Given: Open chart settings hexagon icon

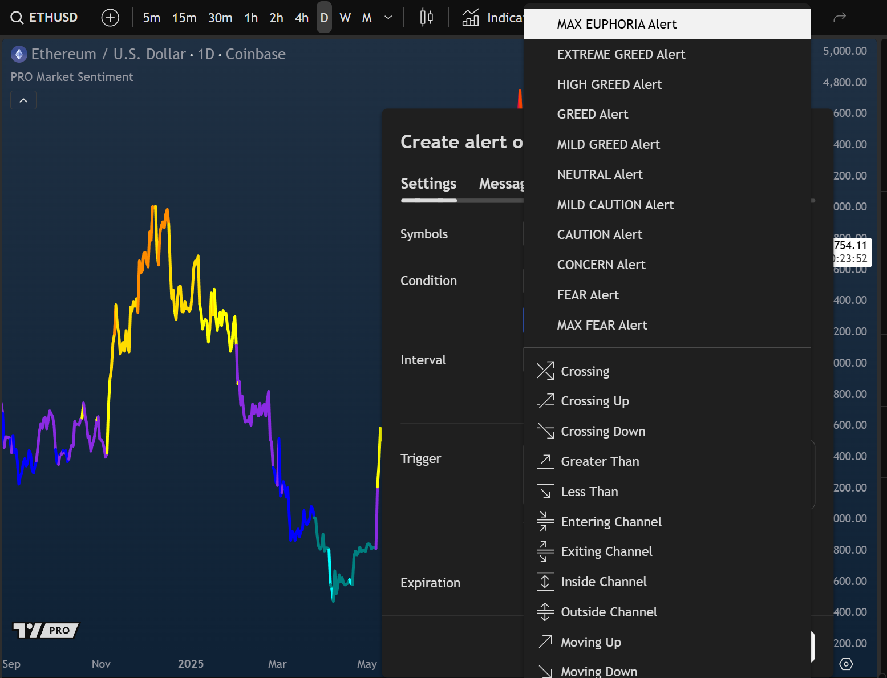Looking at the screenshot, I should [x=846, y=664].
